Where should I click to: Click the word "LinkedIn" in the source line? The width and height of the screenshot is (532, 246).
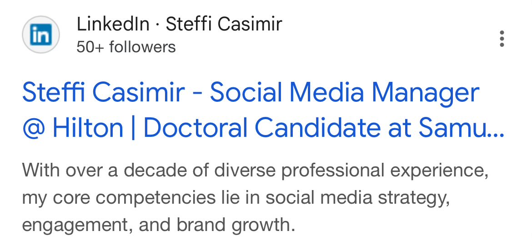tap(113, 24)
